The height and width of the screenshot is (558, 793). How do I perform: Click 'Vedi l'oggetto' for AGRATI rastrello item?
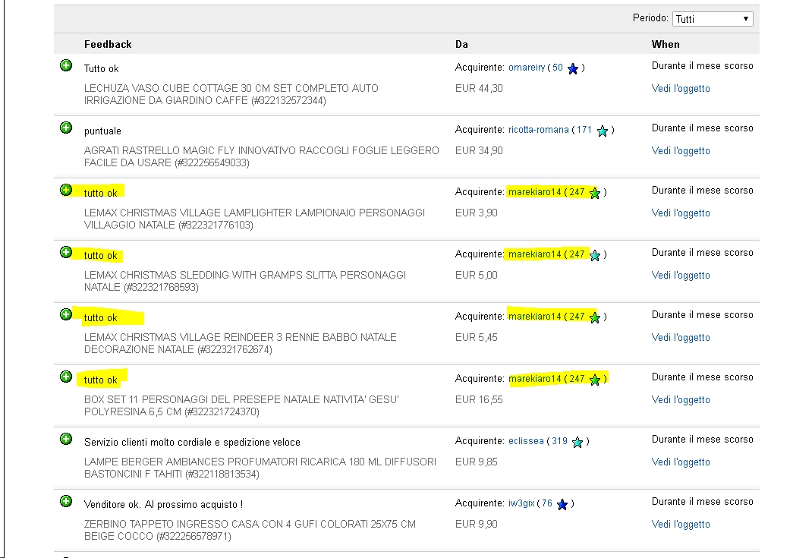pyautogui.click(x=681, y=151)
